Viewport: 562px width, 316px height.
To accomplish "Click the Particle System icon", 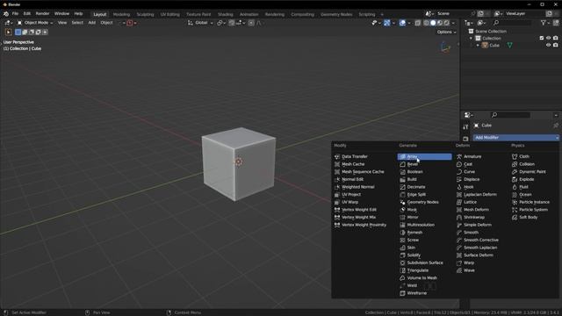I will point(515,210).
